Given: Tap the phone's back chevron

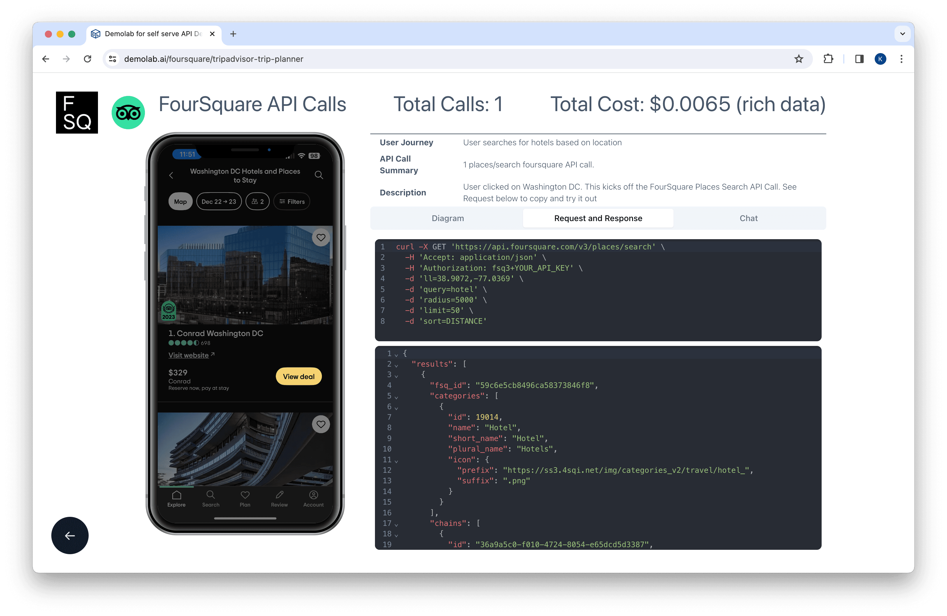Looking at the screenshot, I should (171, 175).
